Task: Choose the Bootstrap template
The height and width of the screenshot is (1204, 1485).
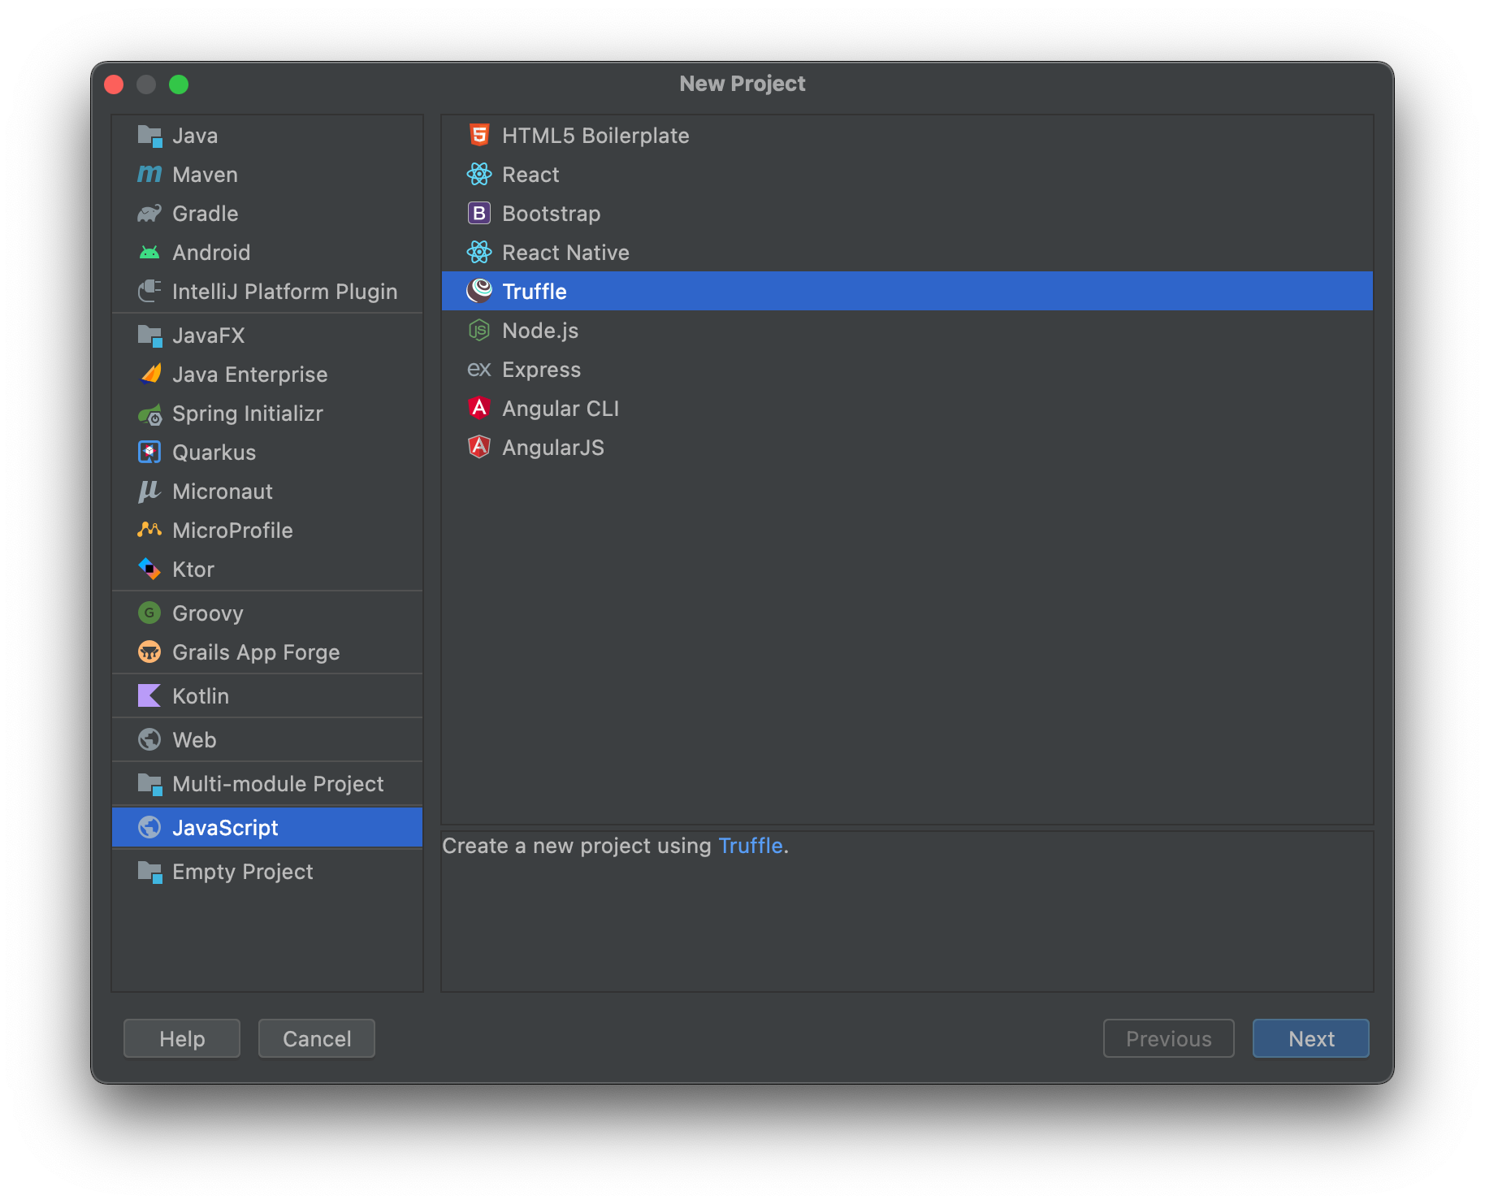Action: point(907,214)
